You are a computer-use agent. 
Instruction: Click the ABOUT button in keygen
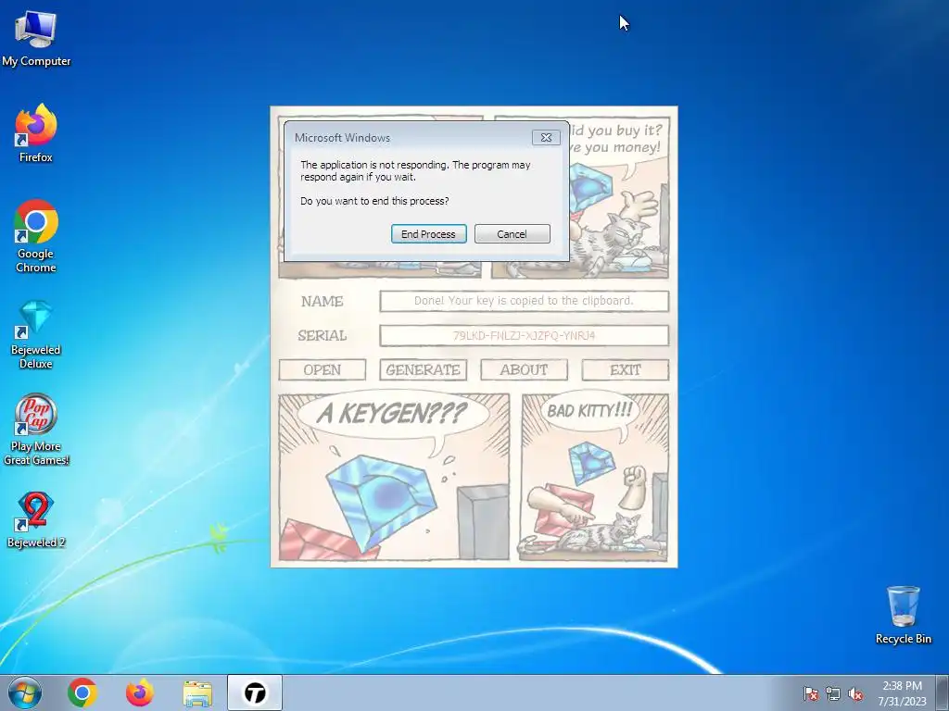(x=525, y=370)
